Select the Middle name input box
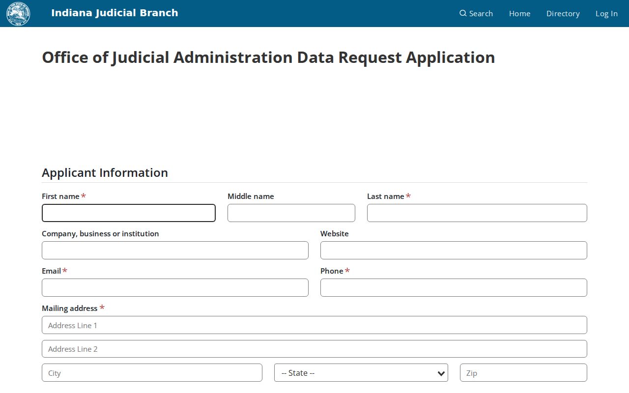 [x=291, y=213]
